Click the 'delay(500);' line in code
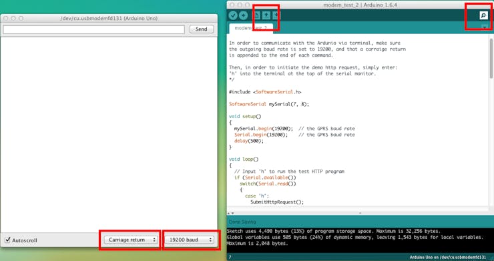 click(248, 141)
